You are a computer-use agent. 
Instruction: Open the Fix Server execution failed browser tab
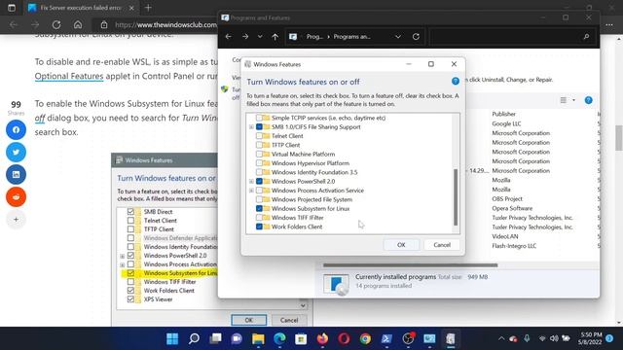tap(82, 8)
